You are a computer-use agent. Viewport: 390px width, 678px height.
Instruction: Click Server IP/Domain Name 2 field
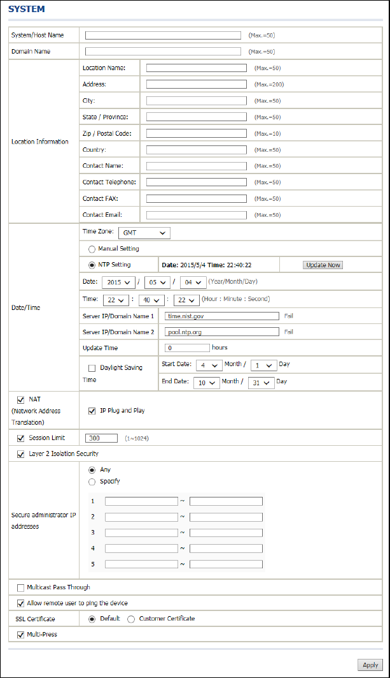pos(222,332)
